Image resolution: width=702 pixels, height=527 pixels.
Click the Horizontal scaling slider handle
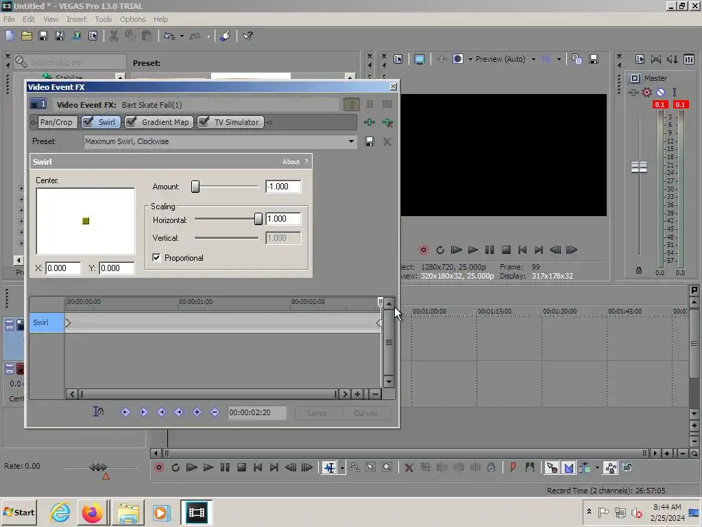click(258, 219)
